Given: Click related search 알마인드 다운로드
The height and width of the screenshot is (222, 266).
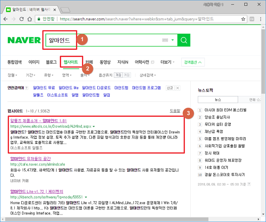Looking at the screenshot, I should [96, 88].
